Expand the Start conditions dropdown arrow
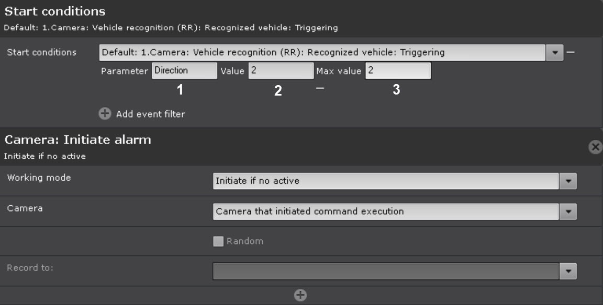This screenshot has height=305, width=603. point(554,52)
